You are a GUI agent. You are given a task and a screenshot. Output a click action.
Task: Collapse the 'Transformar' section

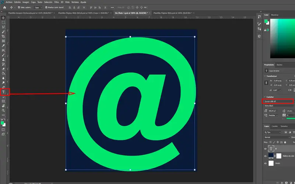pos(265,76)
